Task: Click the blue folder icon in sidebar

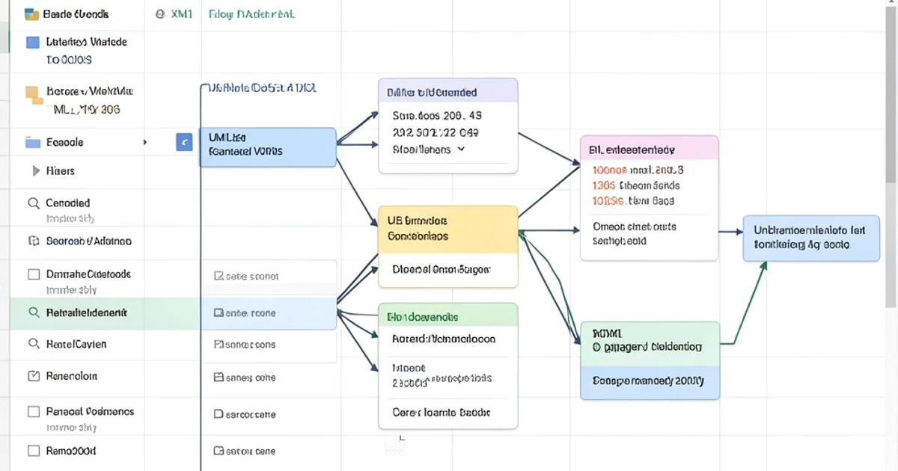Action: [x=33, y=142]
